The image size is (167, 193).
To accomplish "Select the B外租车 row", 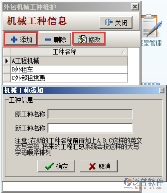I will 69,69.
